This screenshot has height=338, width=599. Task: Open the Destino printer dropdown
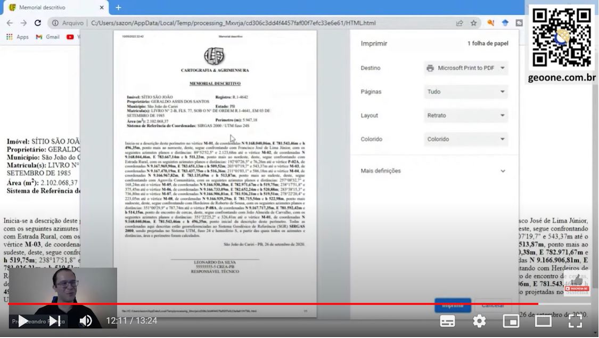coord(466,68)
